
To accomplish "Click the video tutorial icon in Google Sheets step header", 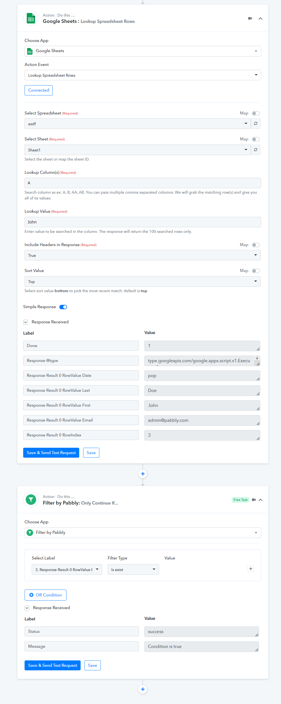I will point(250,18).
